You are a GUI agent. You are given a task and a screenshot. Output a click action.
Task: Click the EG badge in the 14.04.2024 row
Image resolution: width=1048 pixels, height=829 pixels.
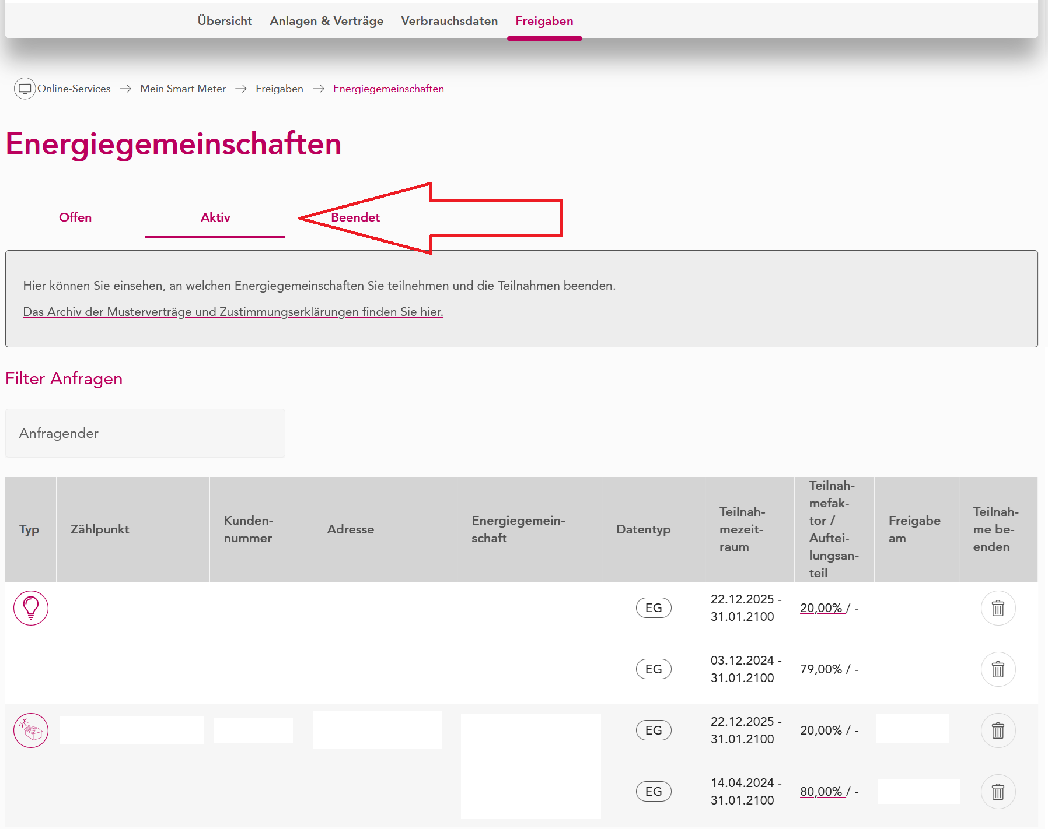pyautogui.click(x=654, y=792)
